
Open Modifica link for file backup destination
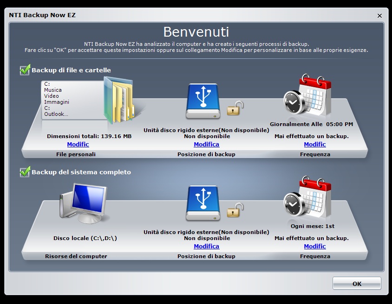pyautogui.click(x=207, y=145)
